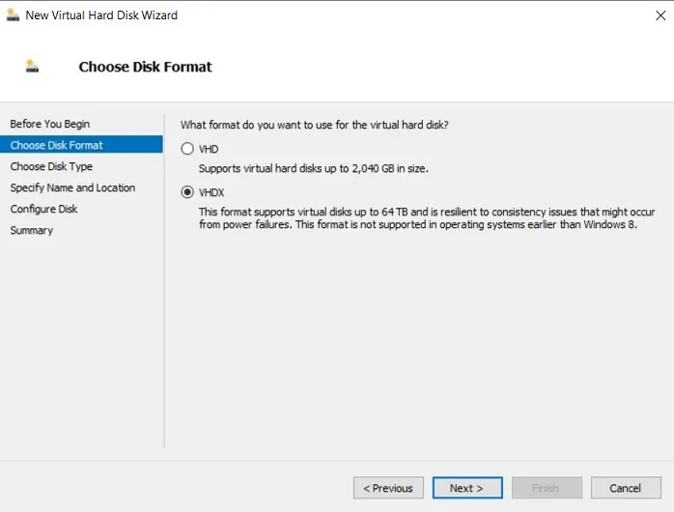Viewport: 674px width, 512px height.
Task: Click the VHD description mentioning 2,040 GB
Action: [313, 168]
